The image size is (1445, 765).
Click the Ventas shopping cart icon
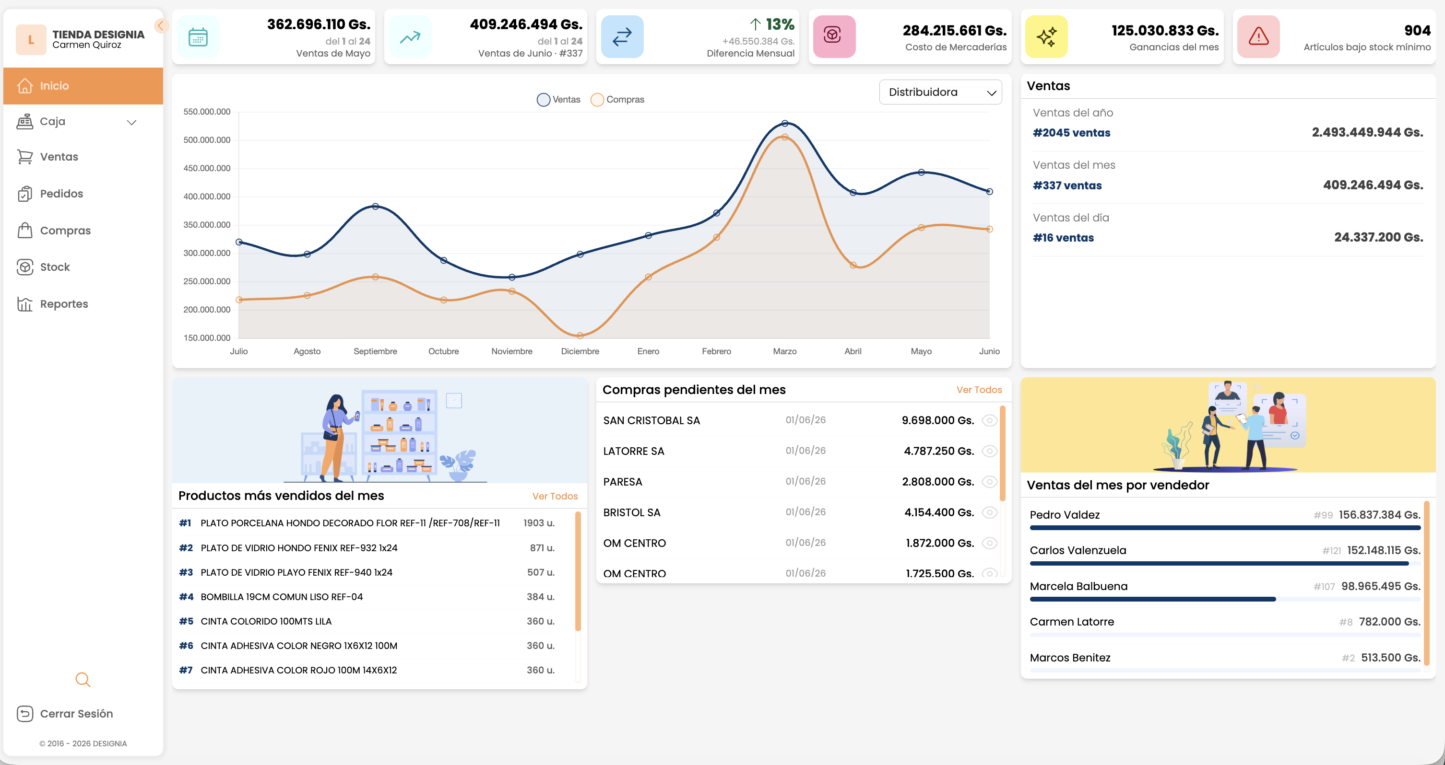pos(24,157)
